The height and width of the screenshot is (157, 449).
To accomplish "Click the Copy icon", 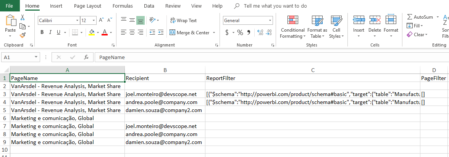I will point(23,27).
